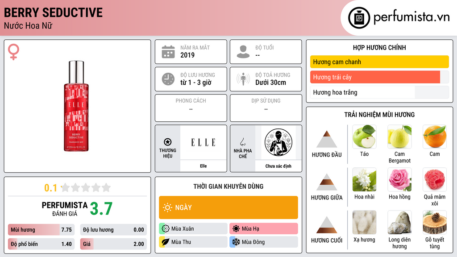Click the sun icon in the Ngày bar

(168, 207)
